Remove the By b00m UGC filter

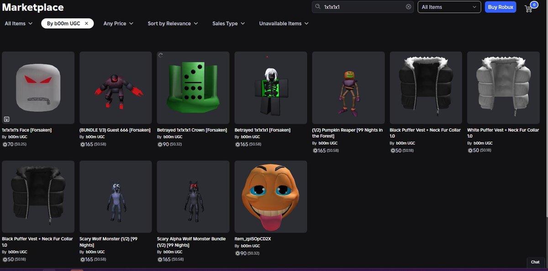tap(86, 24)
